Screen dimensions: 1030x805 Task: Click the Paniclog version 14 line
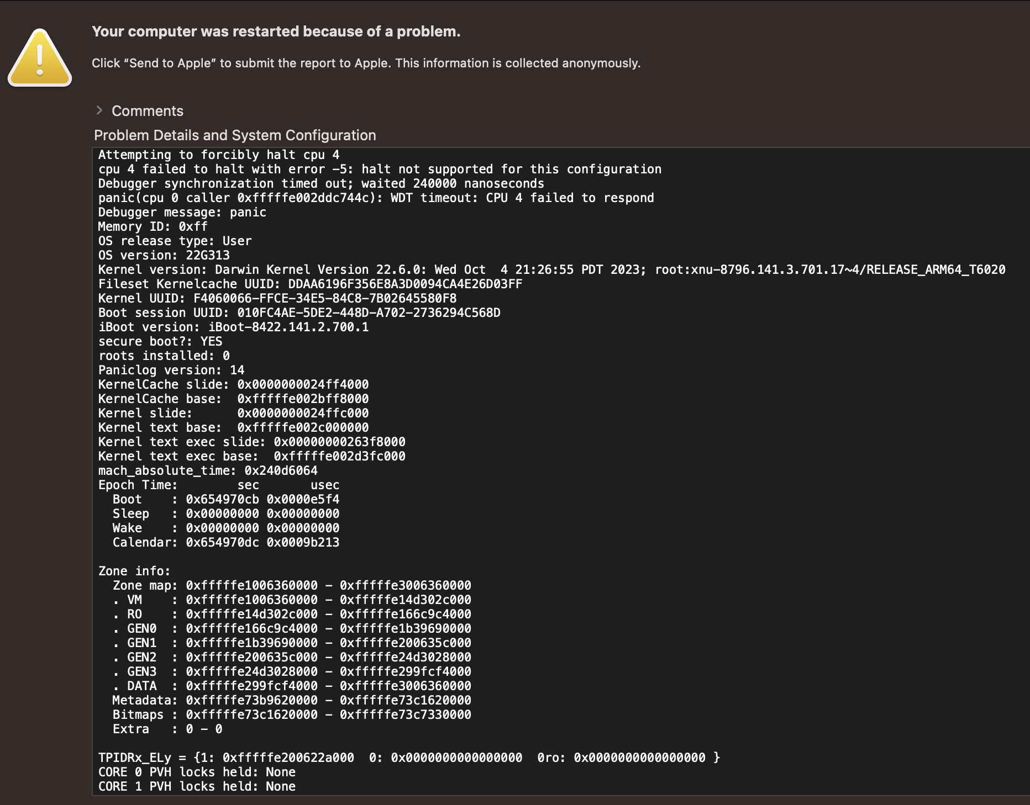(171, 370)
